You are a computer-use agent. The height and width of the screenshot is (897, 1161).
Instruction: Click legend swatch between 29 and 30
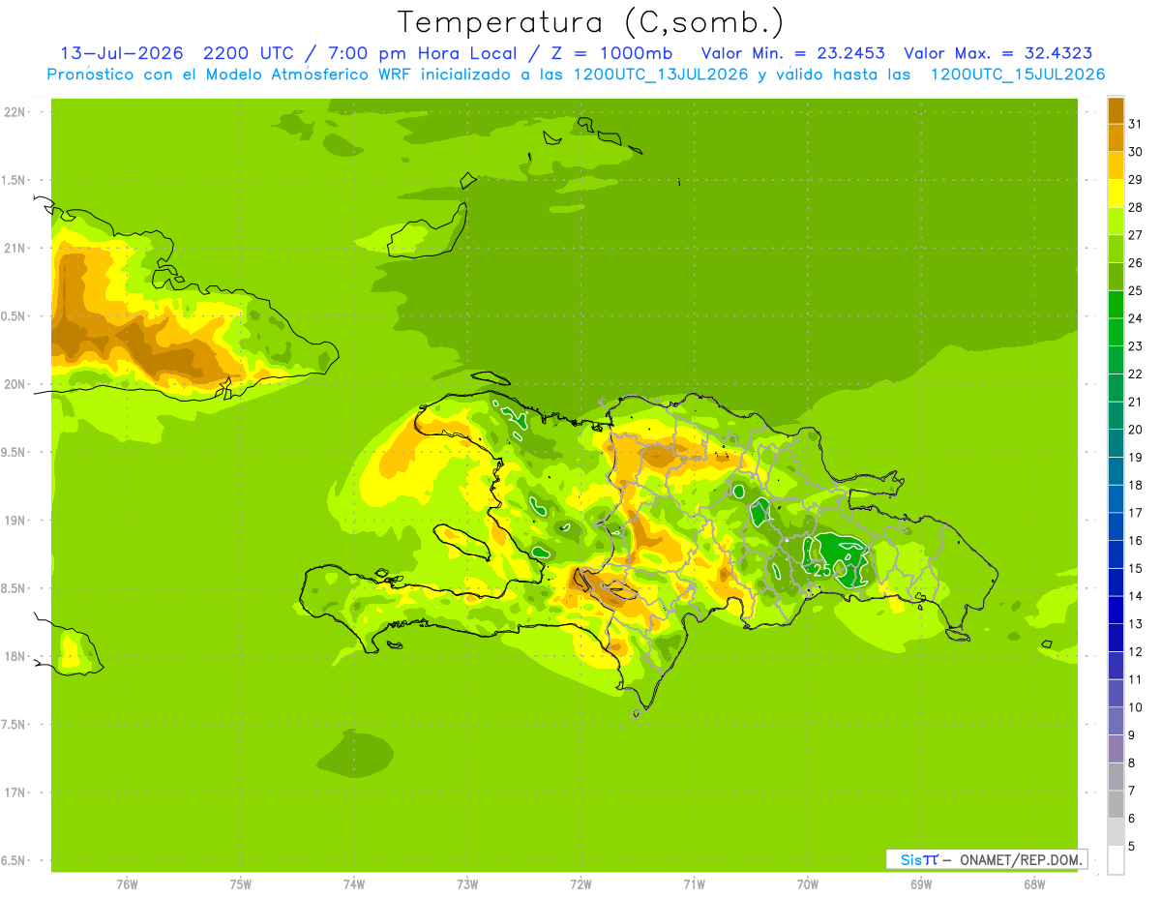[1116, 165]
